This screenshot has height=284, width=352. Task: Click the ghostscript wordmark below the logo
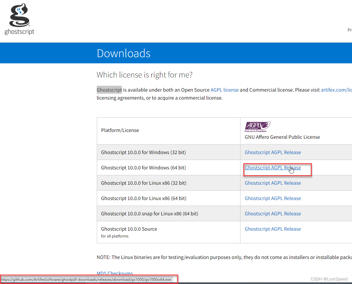[19, 32]
